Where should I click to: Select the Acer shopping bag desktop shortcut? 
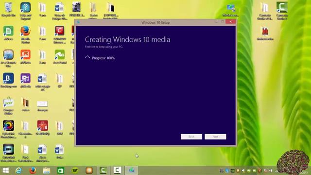(x=9, y=105)
